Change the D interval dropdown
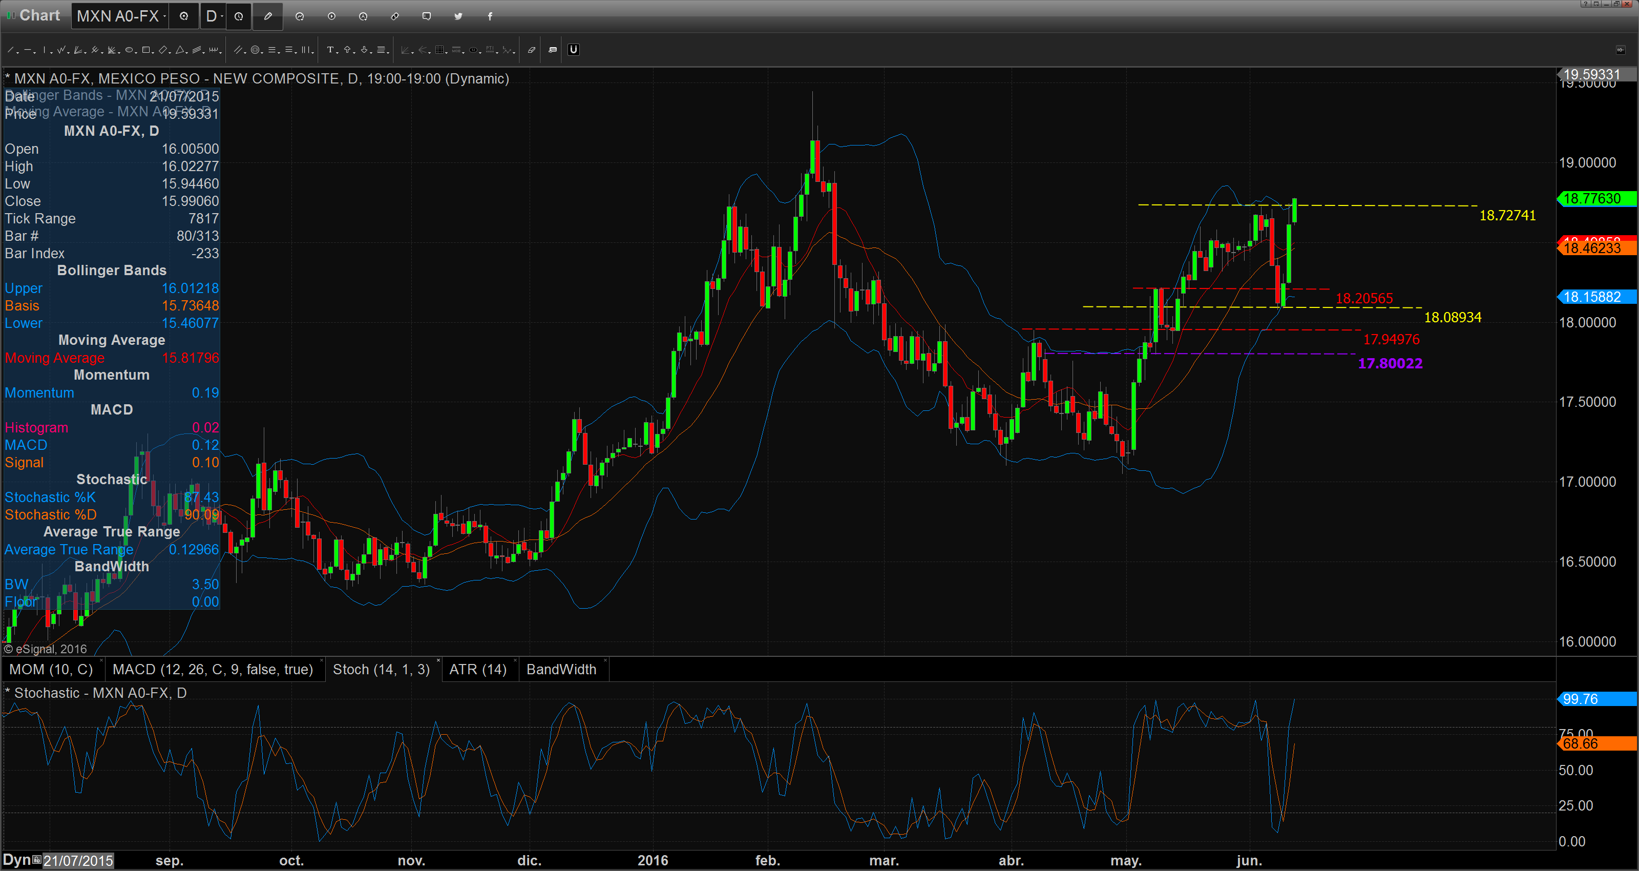Image resolution: width=1639 pixels, height=871 pixels. (x=213, y=16)
